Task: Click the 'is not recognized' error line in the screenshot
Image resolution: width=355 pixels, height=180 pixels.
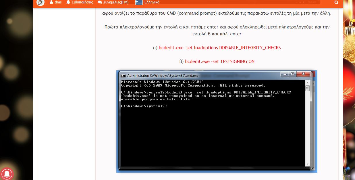Action: 198,96
